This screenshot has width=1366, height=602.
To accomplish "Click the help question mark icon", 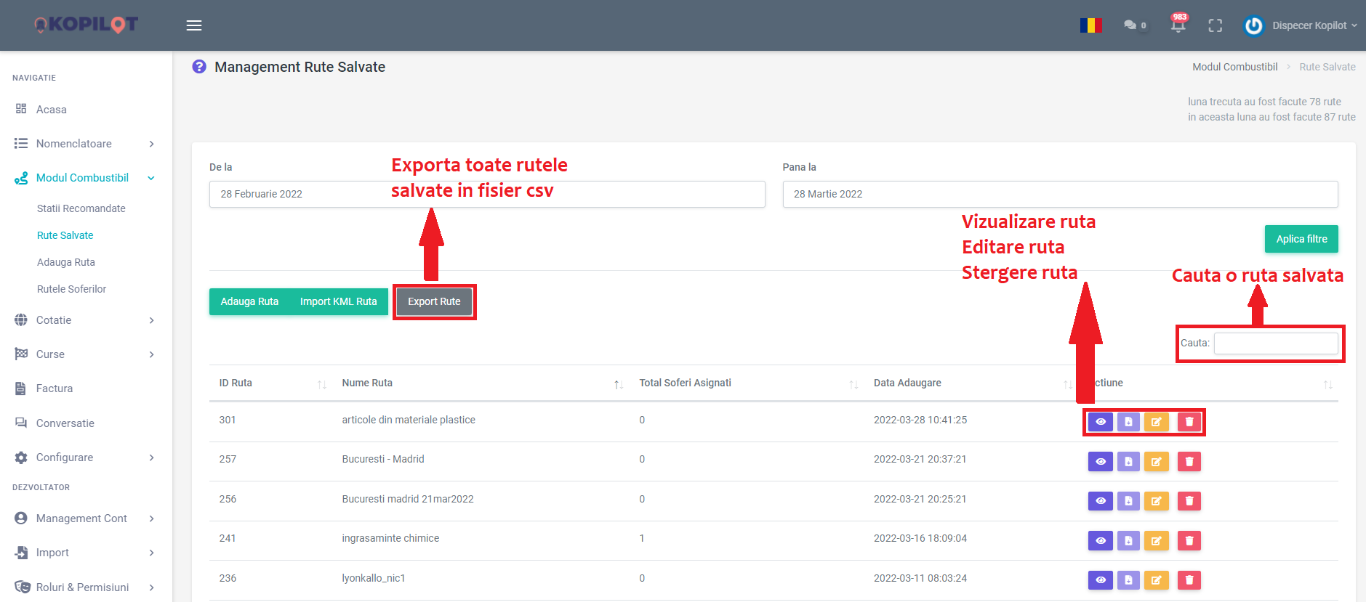I will tap(199, 67).
